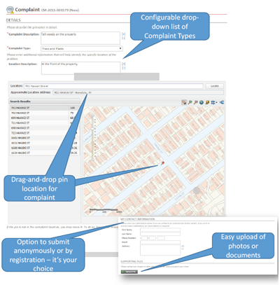Viewport: 280px width, 285px height.
Task: Click the Email field
Action: pos(160,242)
